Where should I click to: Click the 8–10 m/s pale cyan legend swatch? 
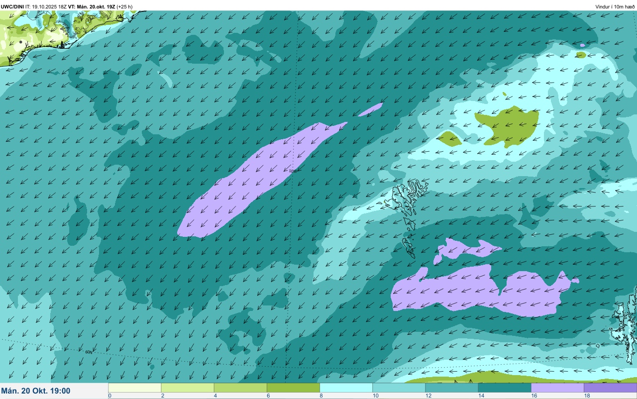[x=346, y=388]
